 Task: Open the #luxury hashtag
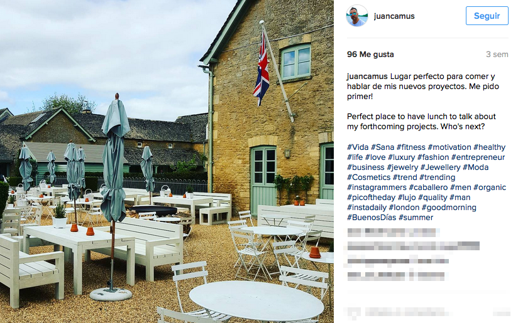401,157
